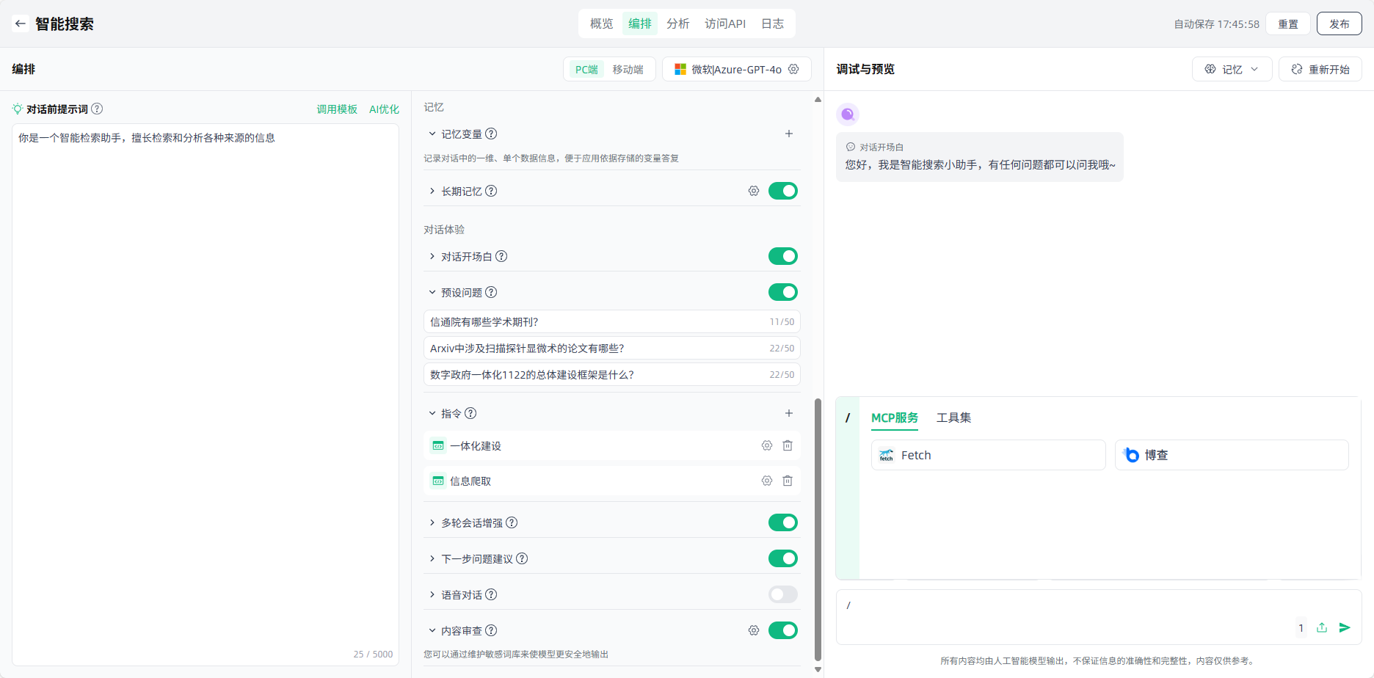Open the 访问API tab
The width and height of the screenshot is (1374, 678).
725,23
